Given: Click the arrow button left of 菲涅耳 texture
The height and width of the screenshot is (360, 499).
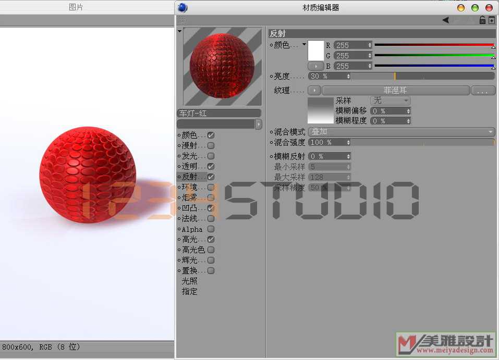Looking at the screenshot, I should coord(314,91).
